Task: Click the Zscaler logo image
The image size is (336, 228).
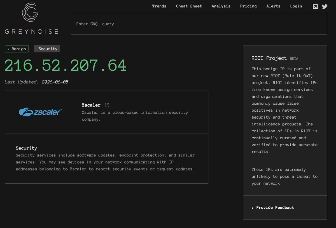Action: pyautogui.click(x=41, y=112)
